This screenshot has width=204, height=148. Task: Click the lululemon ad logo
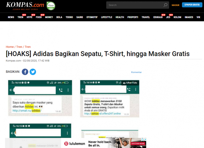(x=75, y=143)
